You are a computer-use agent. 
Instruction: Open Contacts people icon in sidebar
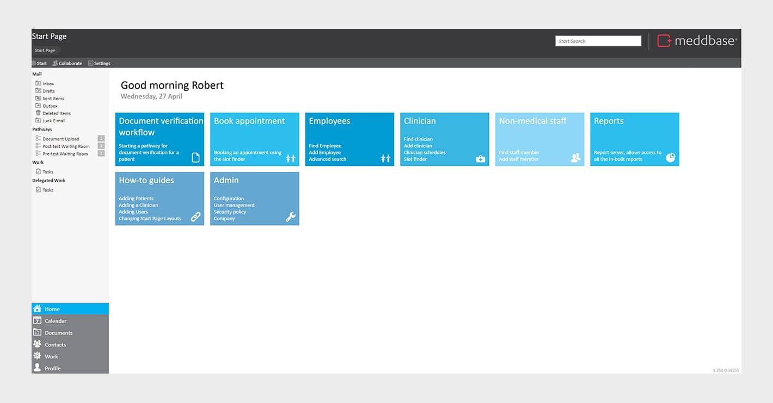pyautogui.click(x=37, y=344)
